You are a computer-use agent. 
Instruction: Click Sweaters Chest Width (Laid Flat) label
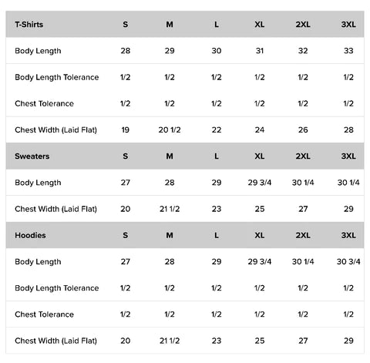pos(55,209)
